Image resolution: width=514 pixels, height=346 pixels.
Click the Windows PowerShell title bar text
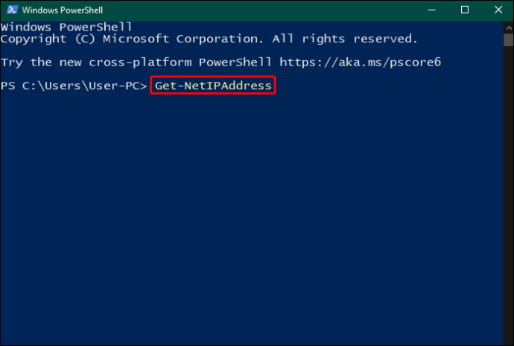coord(63,10)
